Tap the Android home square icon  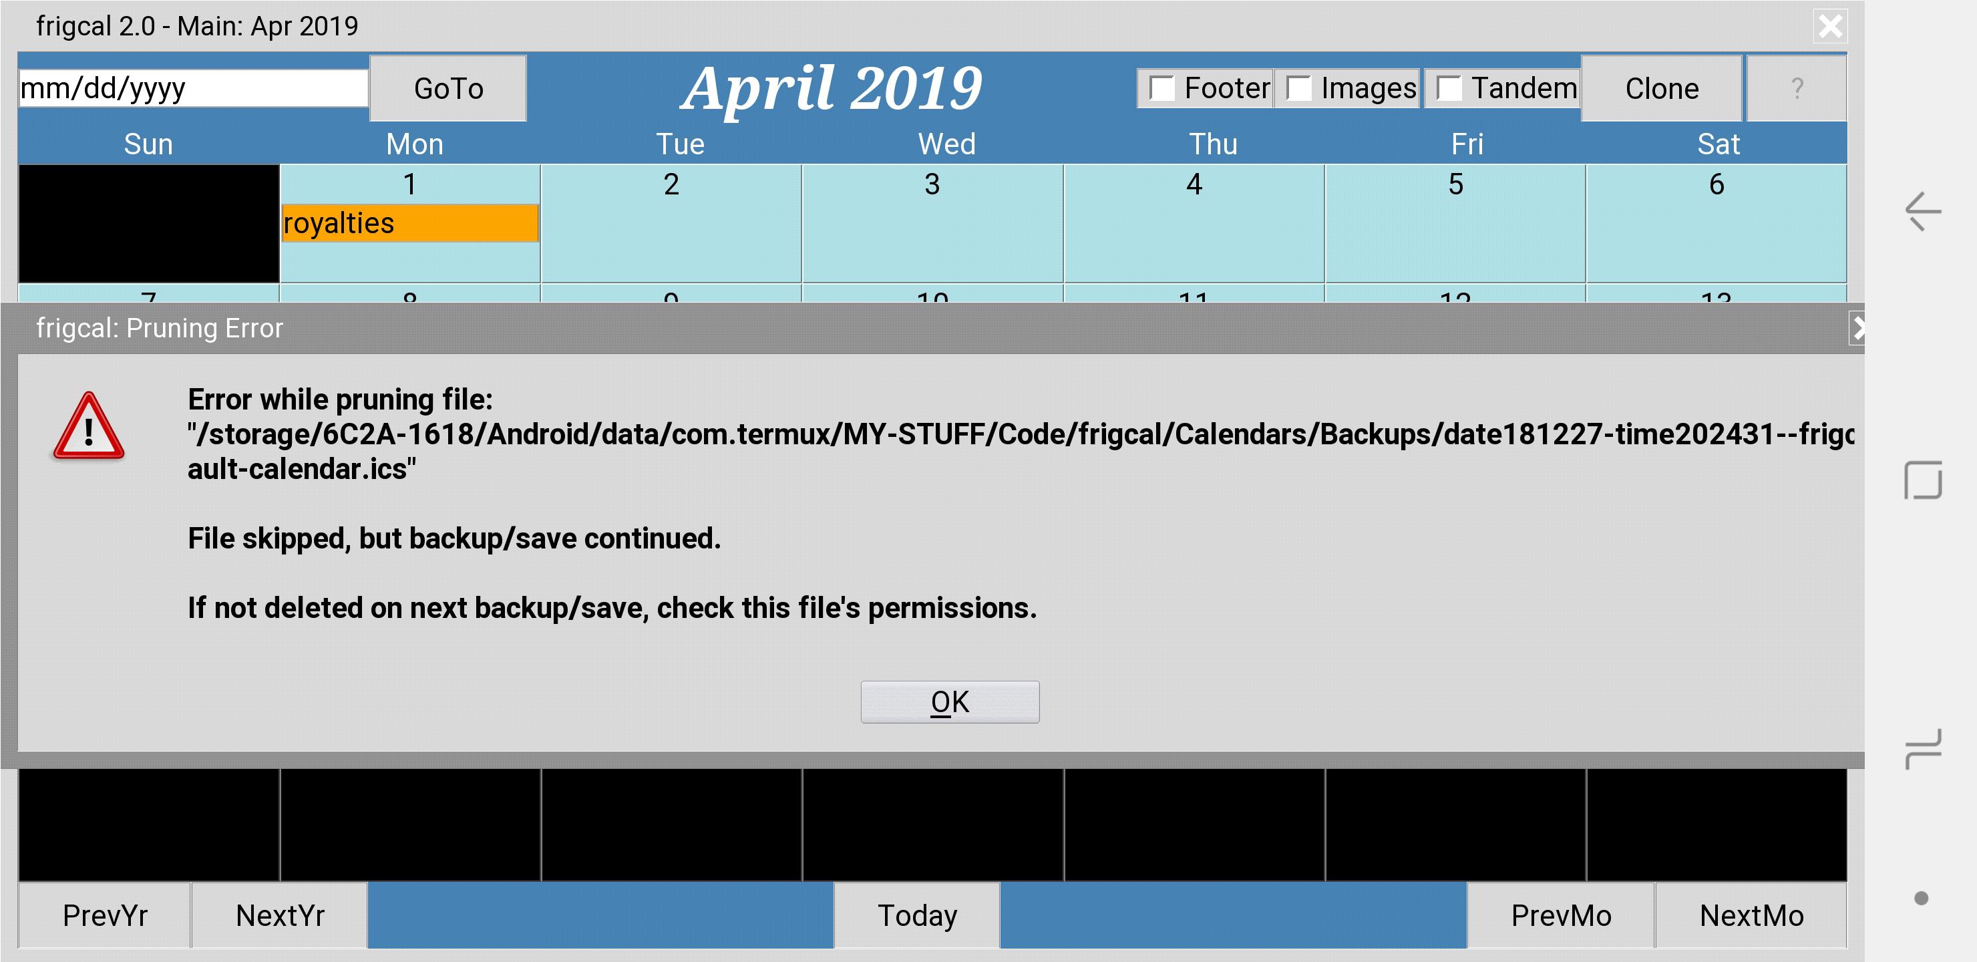tap(1922, 480)
